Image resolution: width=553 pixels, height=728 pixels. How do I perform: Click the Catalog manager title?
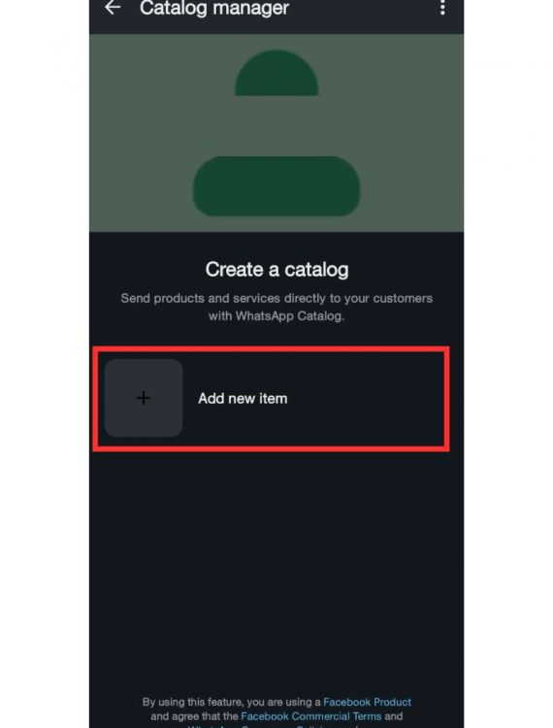[x=214, y=8]
